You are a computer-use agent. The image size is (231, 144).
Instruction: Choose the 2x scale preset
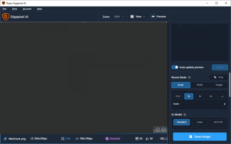tap(189, 96)
